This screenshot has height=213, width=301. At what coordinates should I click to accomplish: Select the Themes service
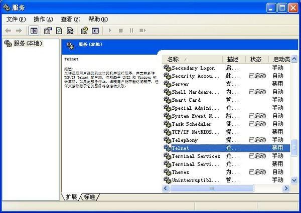click(227, 172)
